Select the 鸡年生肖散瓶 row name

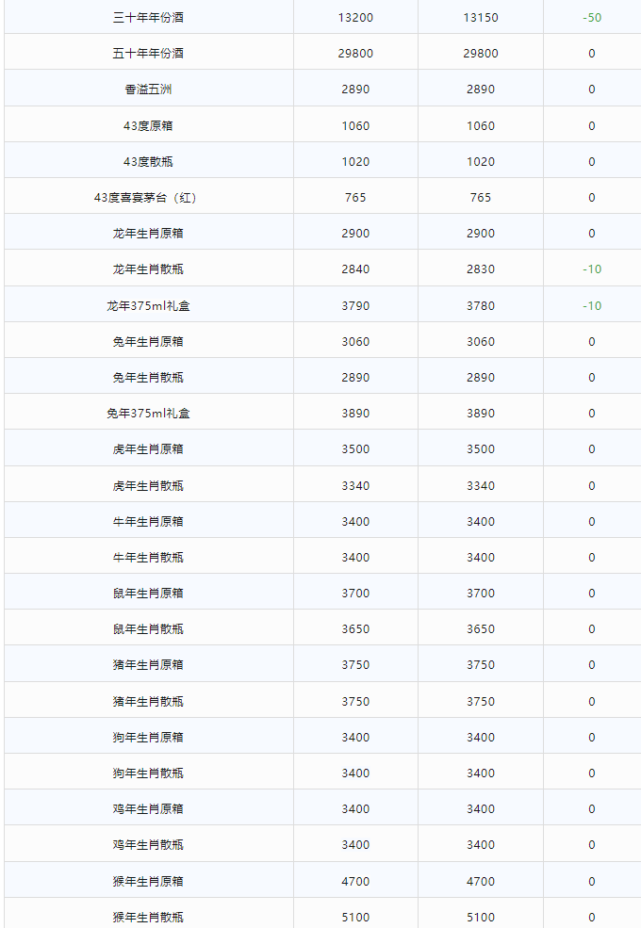(x=148, y=844)
